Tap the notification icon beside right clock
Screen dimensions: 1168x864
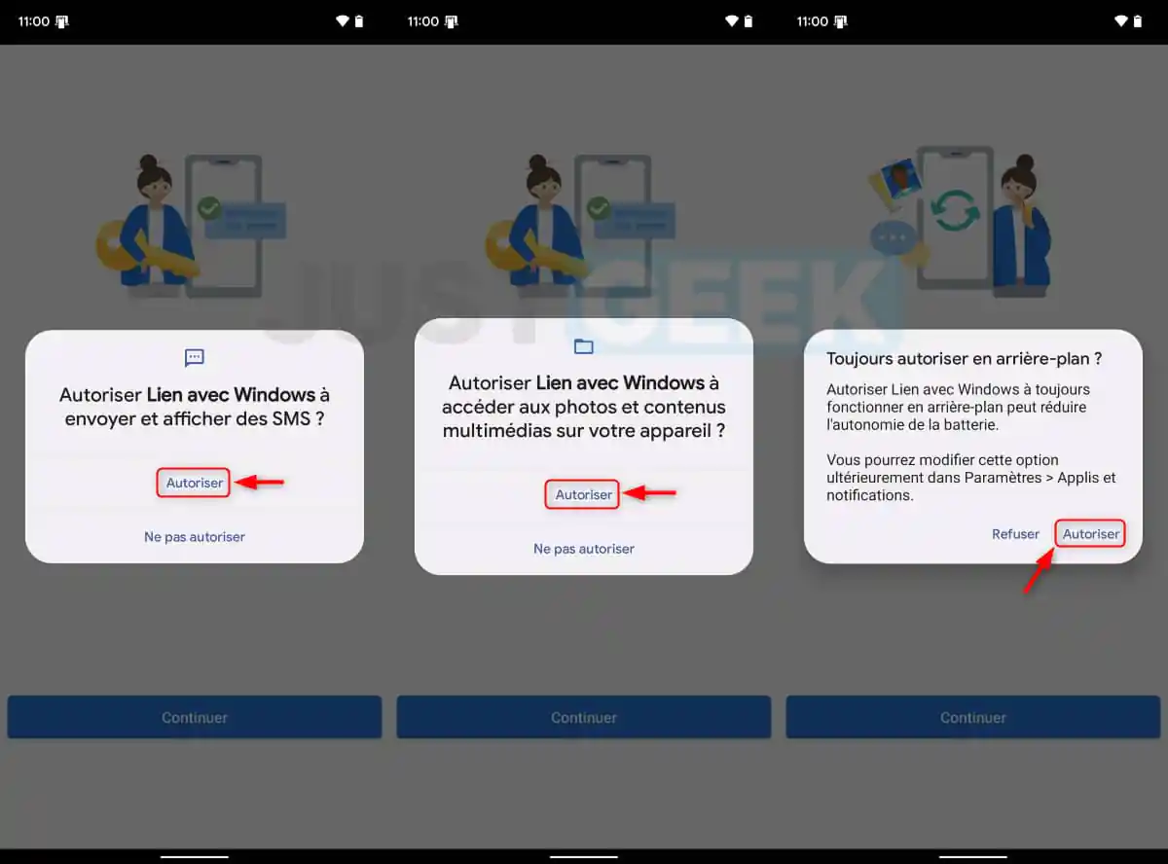[x=841, y=21]
